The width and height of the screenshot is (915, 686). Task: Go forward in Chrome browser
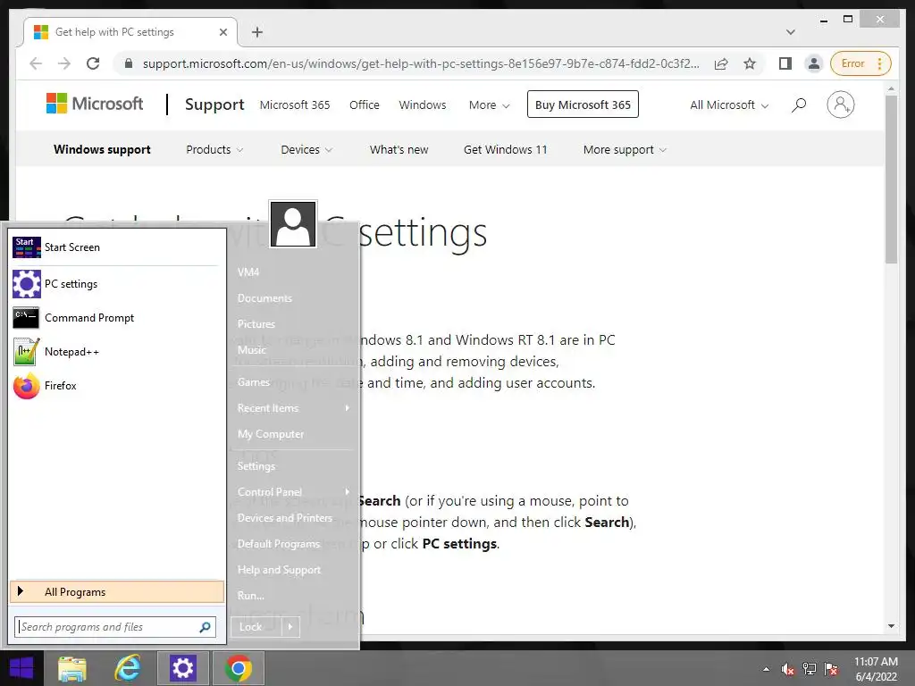[64, 63]
